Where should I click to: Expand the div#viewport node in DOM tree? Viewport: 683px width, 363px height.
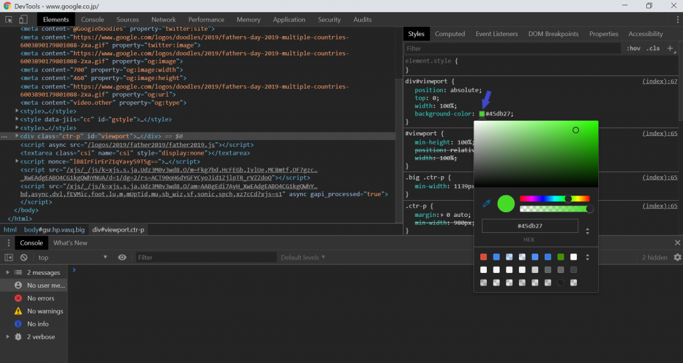click(17, 136)
